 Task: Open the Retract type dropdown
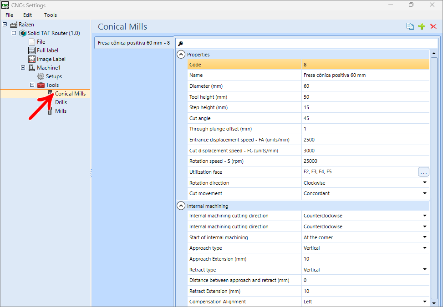click(x=425, y=269)
